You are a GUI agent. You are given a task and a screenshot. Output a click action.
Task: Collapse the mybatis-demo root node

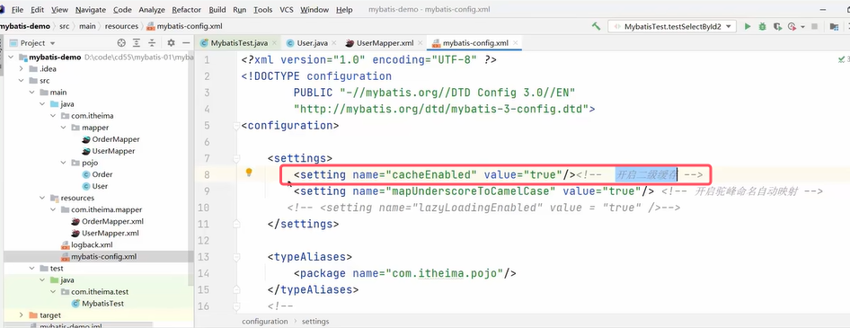click(10, 57)
